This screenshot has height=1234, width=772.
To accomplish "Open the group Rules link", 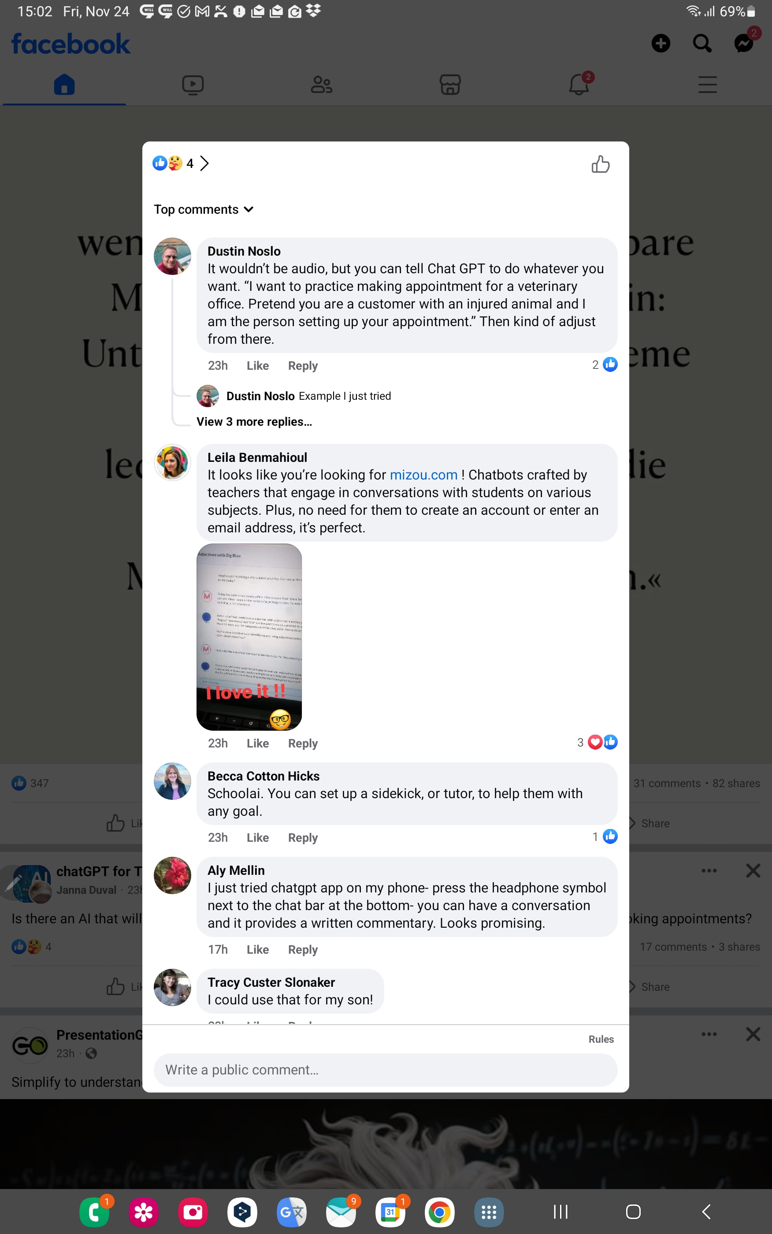I will pos(601,1039).
